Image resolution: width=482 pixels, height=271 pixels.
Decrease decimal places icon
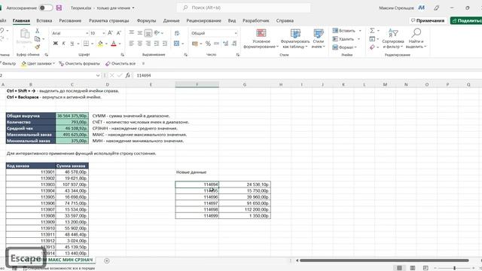click(x=234, y=44)
